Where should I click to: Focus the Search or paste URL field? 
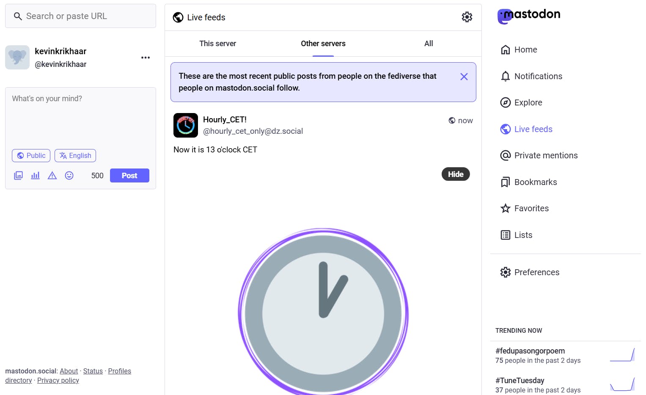click(85, 16)
